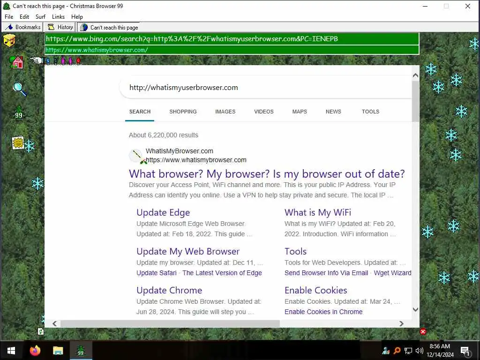The width and height of the screenshot is (480, 360).
Task: Open the TOOLS search option
Action: pos(370,112)
